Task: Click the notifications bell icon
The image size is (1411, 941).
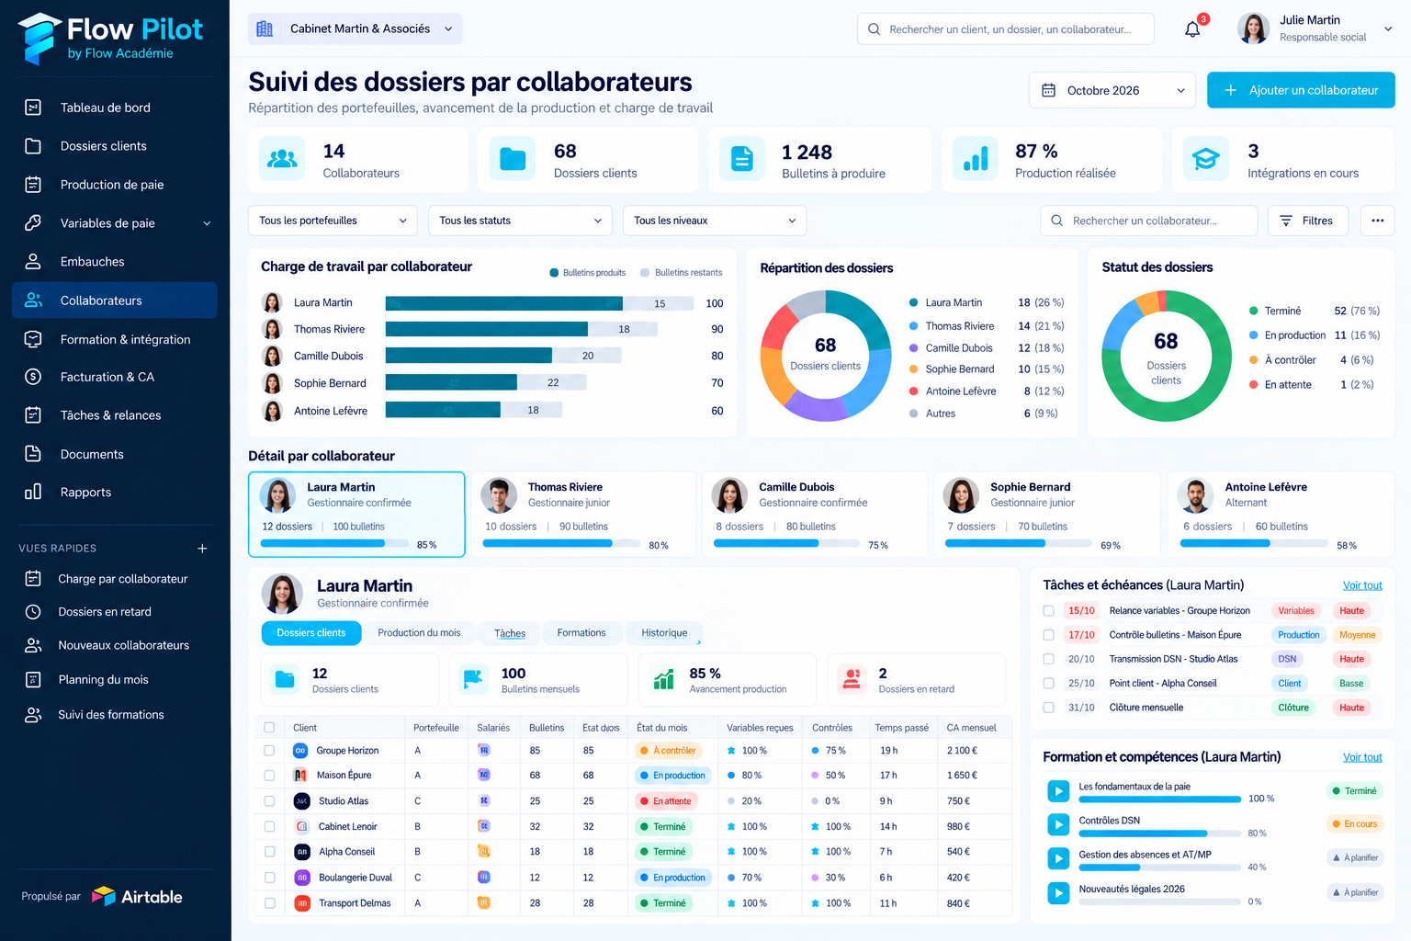Action: [x=1192, y=29]
